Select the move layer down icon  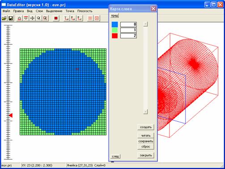tap(26, 18)
